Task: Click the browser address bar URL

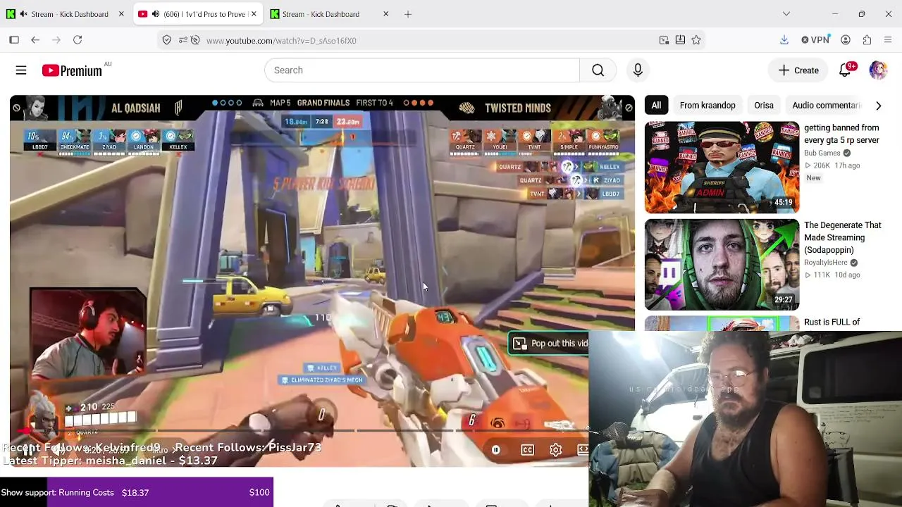Action: tap(281, 40)
